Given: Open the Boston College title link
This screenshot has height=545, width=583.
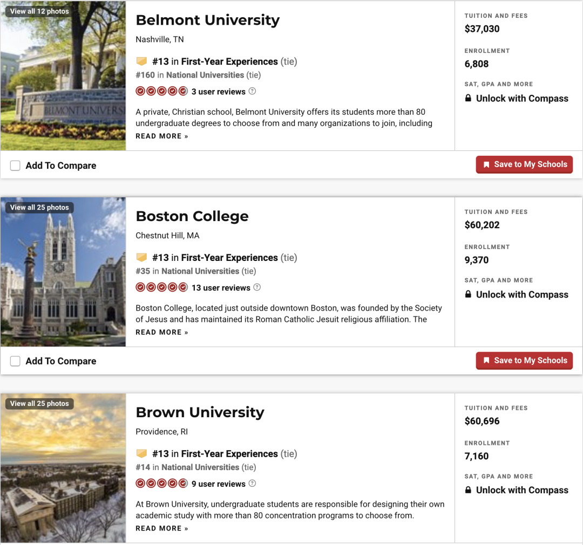Looking at the screenshot, I should coord(192,216).
